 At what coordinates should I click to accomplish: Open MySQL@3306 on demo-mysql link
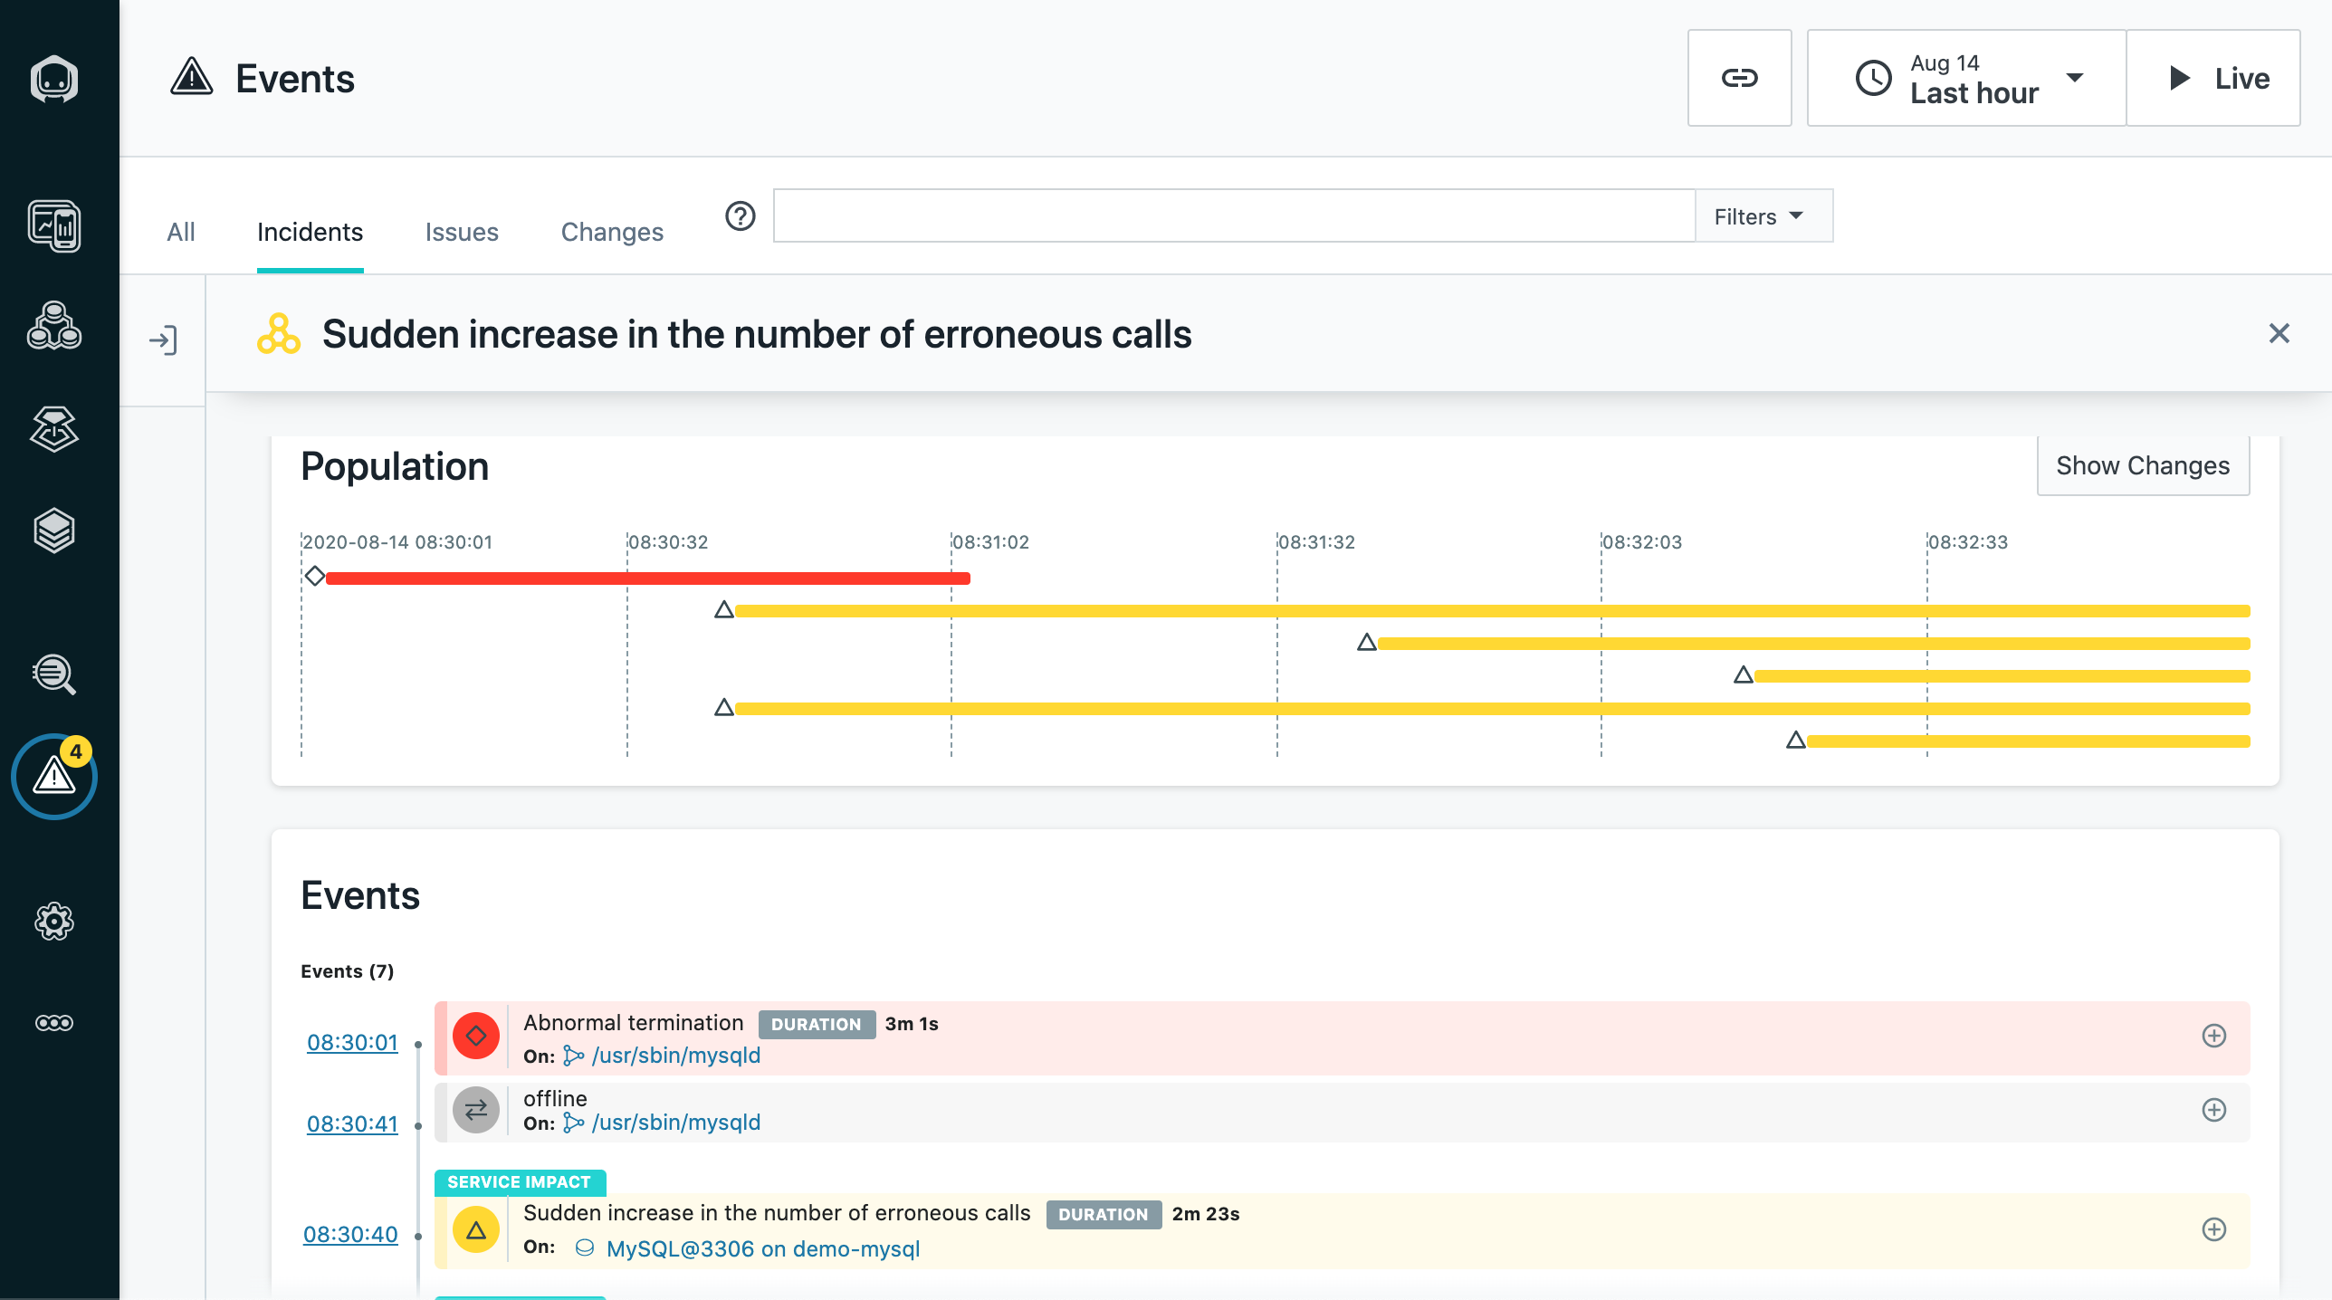click(763, 1248)
